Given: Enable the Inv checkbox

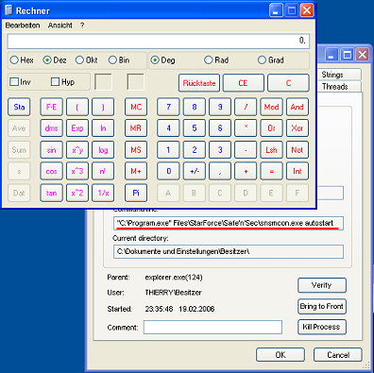Looking at the screenshot, I should 14,82.
